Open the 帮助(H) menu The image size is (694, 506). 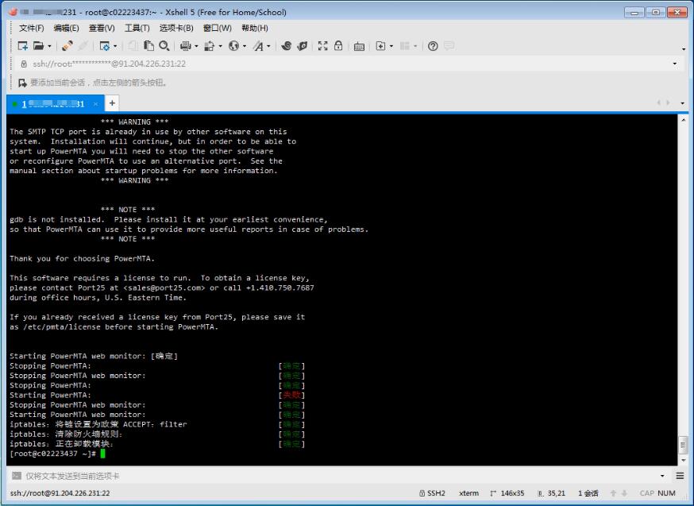[x=255, y=28]
